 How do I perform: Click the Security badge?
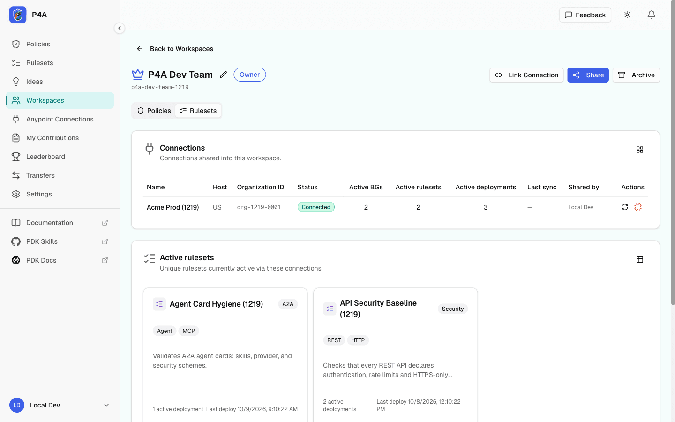pos(453,309)
